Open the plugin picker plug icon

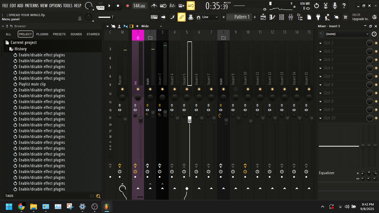click(318, 17)
